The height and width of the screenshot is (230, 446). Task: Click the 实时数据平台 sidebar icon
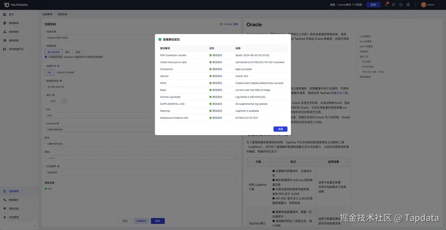click(x=5, y=49)
